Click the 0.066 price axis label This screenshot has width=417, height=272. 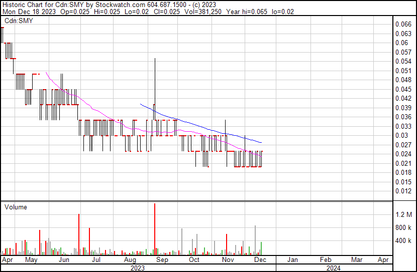(x=403, y=24)
